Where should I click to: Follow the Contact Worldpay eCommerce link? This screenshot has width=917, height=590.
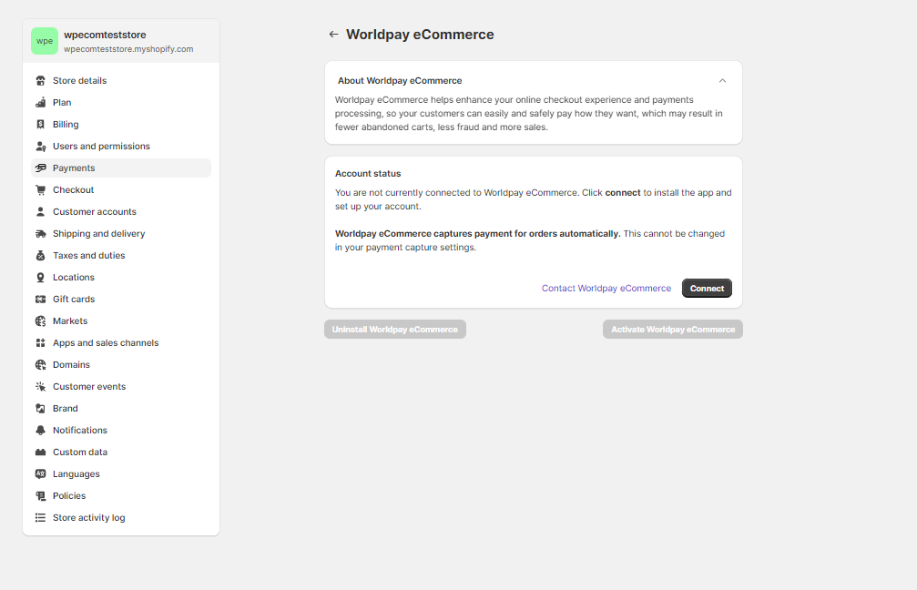pyautogui.click(x=606, y=289)
